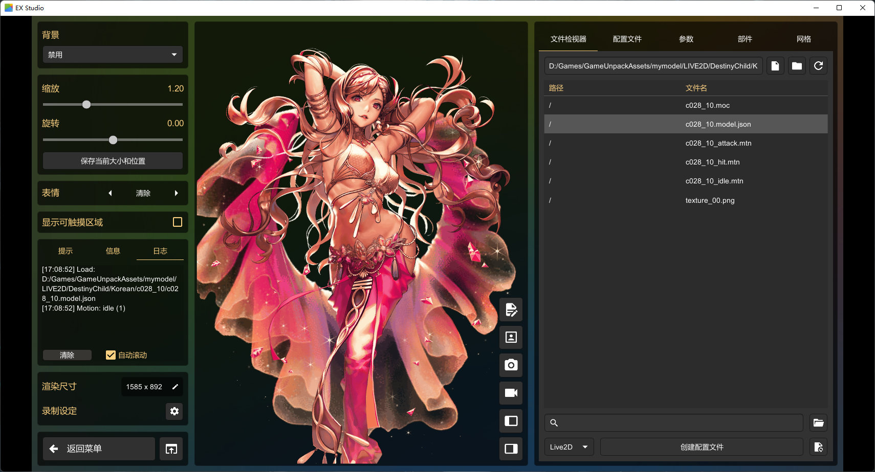Toggle the right panel layout icon
The image size is (875, 472).
[x=511, y=449]
